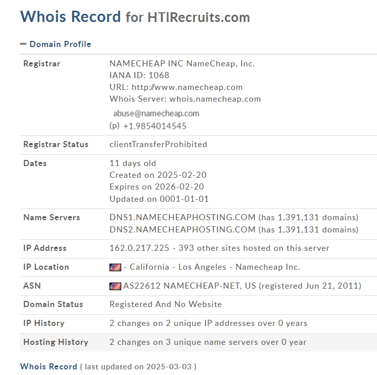Click AS22612 NAMECHEAP-NET ASN text
Screen dimensions: 377x375
point(181,286)
